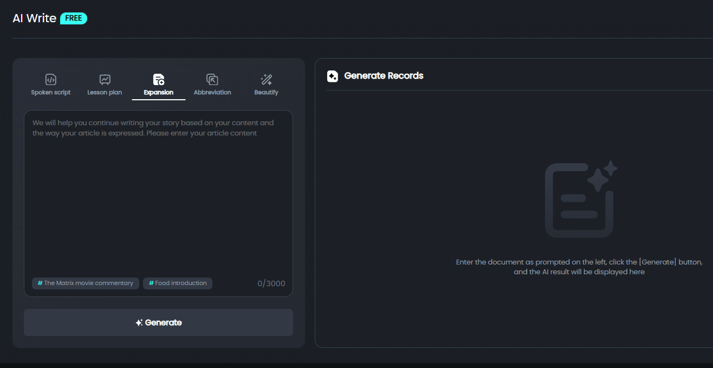Open the Spoken script tab label
Viewport: 713px width, 368px height.
point(51,93)
